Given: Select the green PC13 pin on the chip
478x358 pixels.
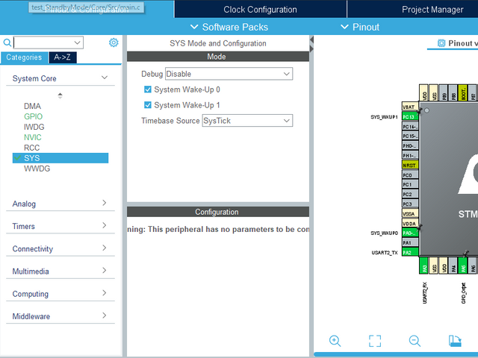Looking at the screenshot, I should tap(409, 117).
